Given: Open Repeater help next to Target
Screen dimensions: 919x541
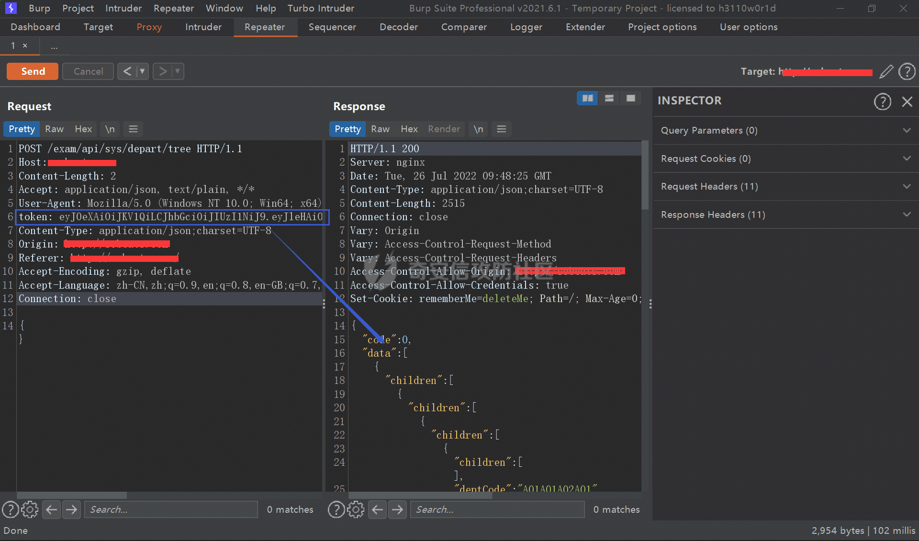Looking at the screenshot, I should tap(907, 71).
